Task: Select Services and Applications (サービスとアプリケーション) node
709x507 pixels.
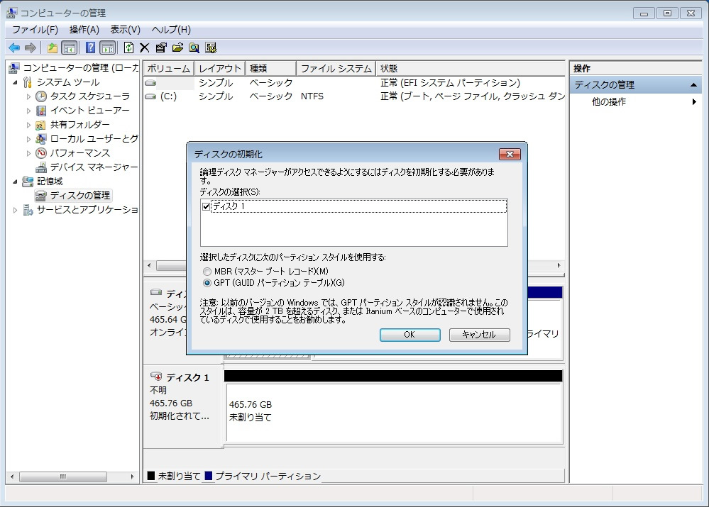Action: pyautogui.click(x=87, y=210)
